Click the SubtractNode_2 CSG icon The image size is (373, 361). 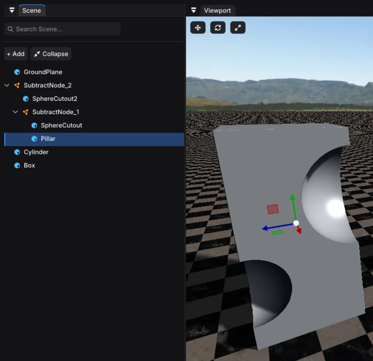pos(17,85)
